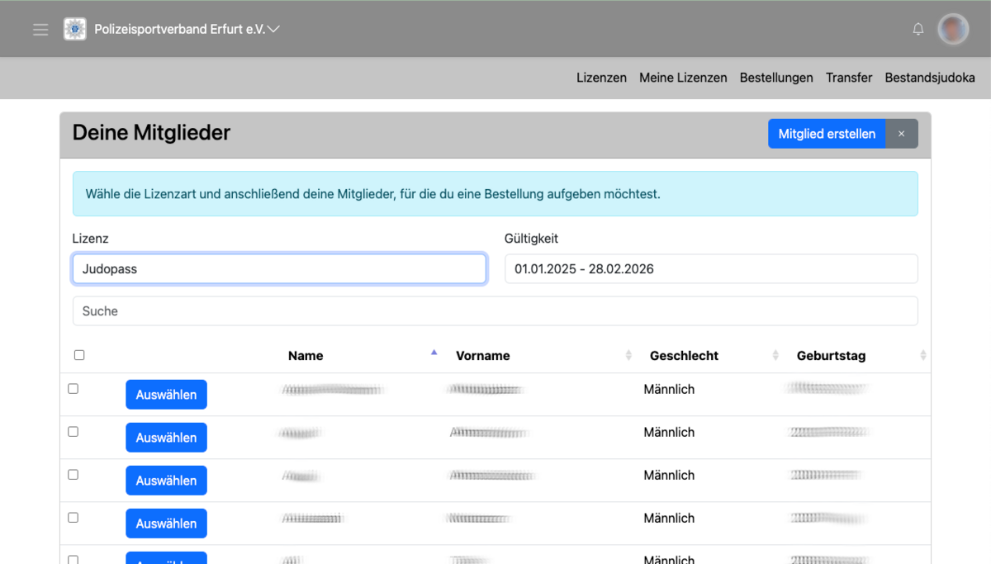Click the Polizeisportverband club logo
Image resolution: width=991 pixels, height=564 pixels.
point(75,29)
